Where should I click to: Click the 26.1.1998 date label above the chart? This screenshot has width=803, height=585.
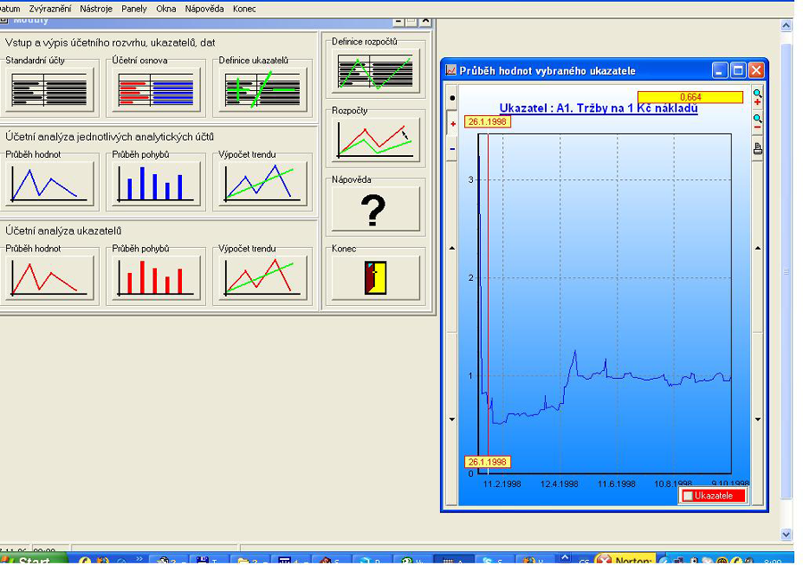tap(487, 122)
